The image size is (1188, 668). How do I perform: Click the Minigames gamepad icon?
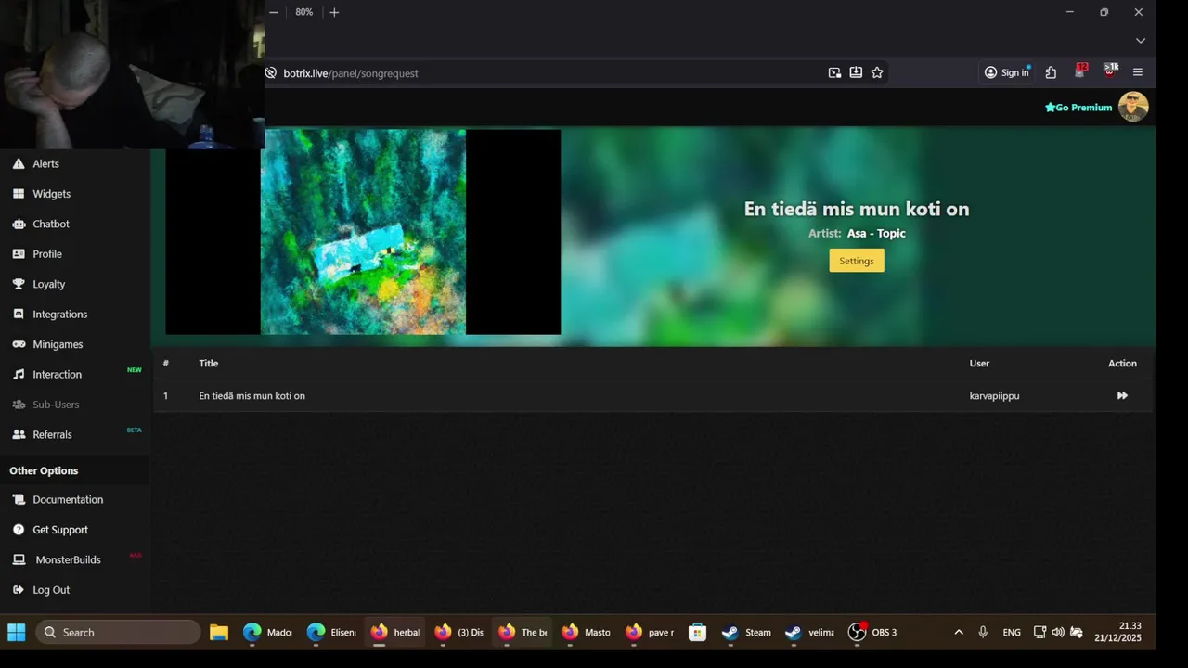coord(19,344)
